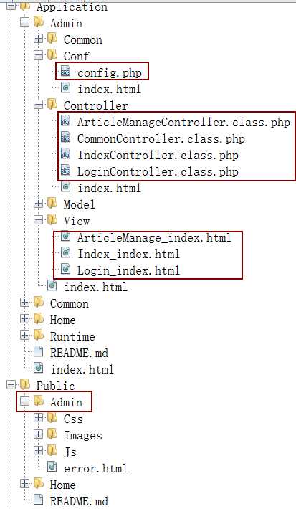
Task: Select ArticleManage_index.html file
Action: [x=154, y=237]
